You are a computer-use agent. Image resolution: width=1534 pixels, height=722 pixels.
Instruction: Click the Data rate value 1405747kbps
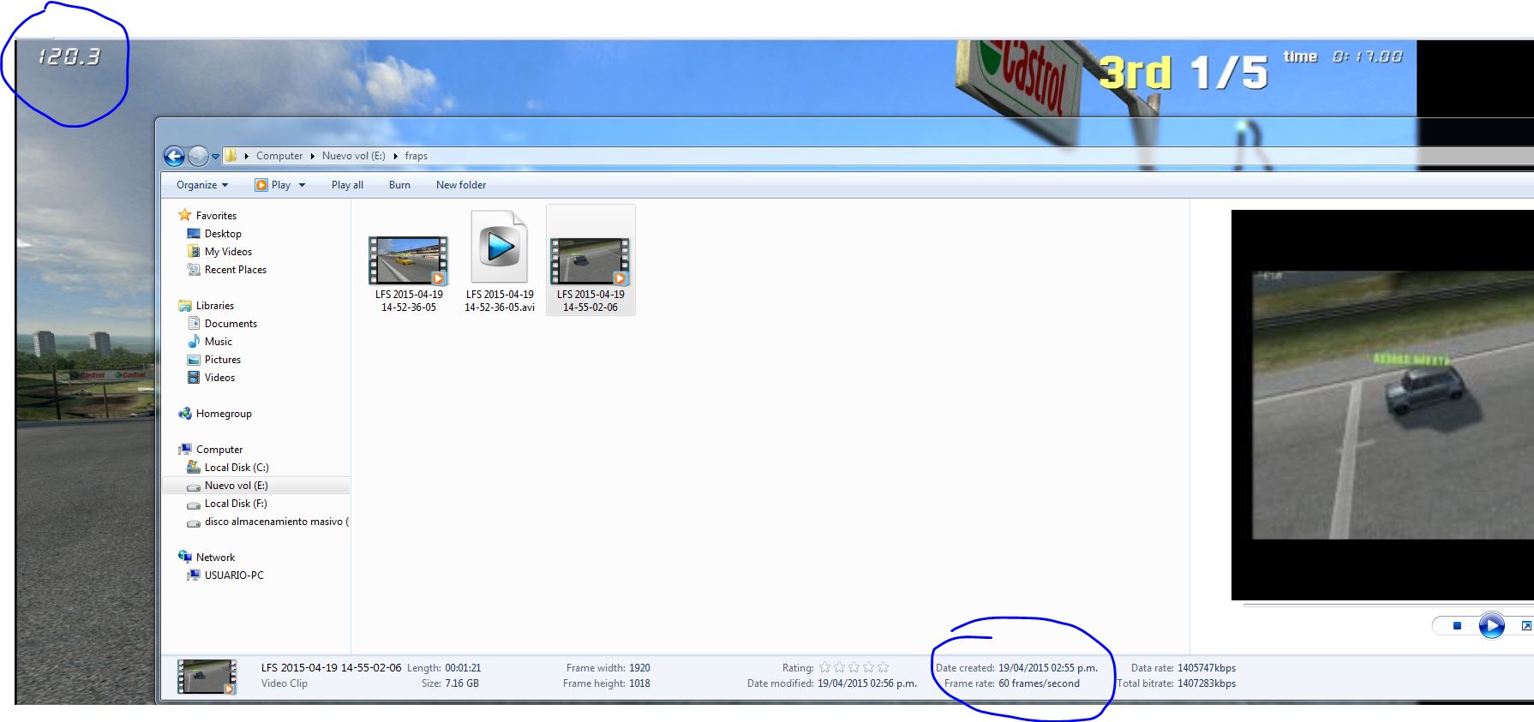point(1207,668)
